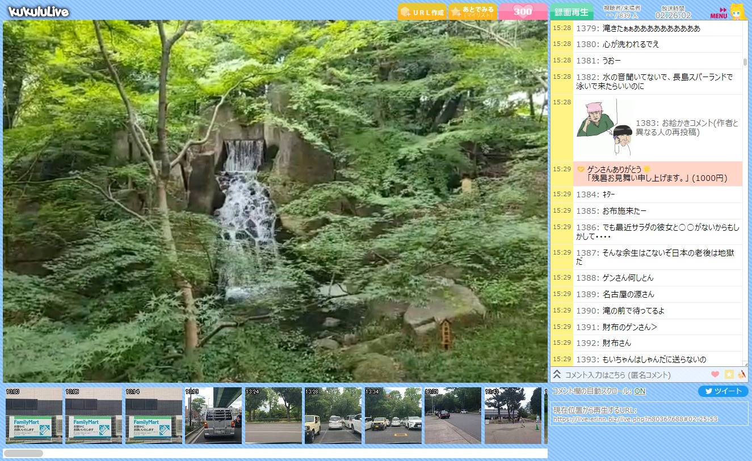Open the MENU dropdown

pyautogui.click(x=719, y=14)
